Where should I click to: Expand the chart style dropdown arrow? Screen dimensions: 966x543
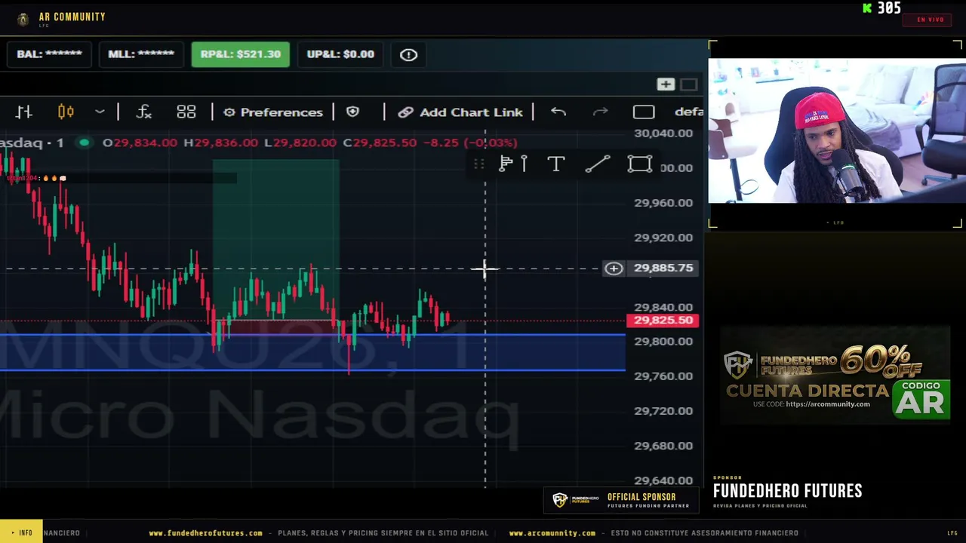100,112
